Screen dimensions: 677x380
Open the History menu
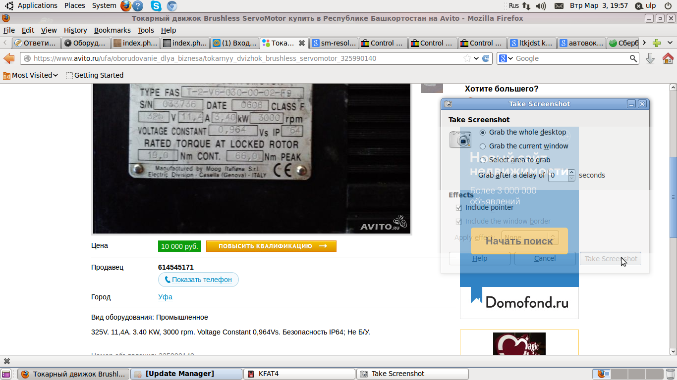tap(75, 30)
